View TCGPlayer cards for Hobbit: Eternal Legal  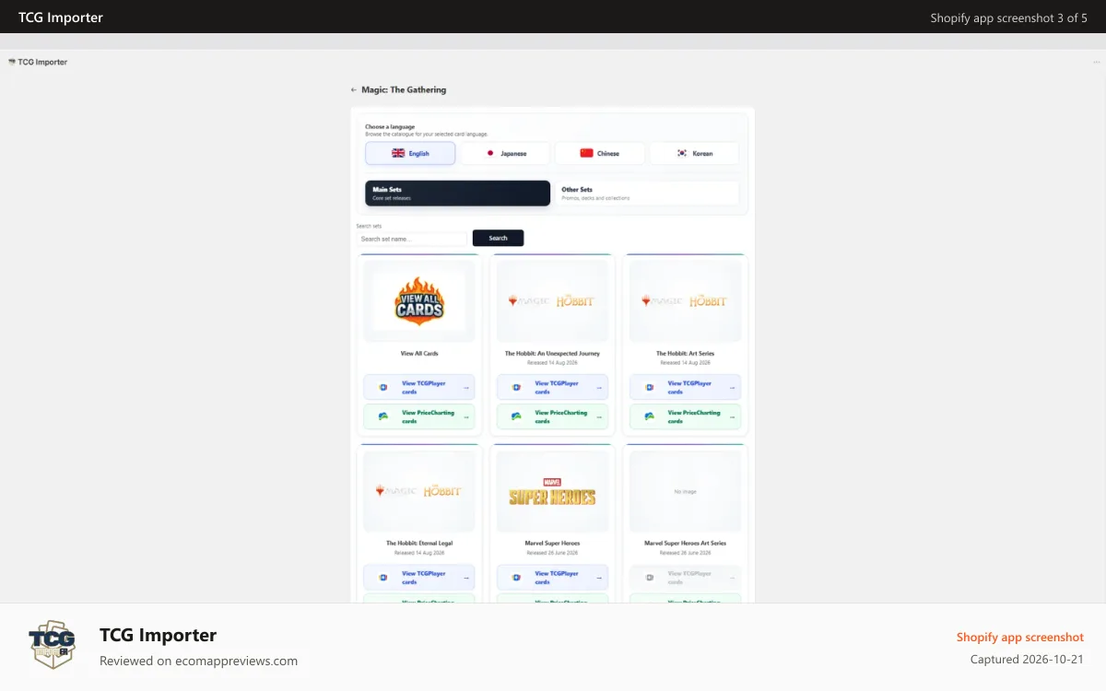419,577
